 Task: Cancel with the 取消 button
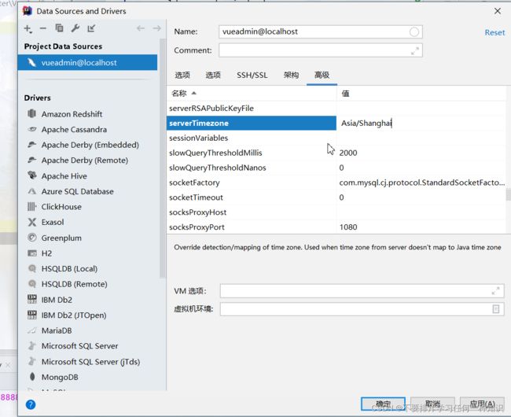[432, 404]
